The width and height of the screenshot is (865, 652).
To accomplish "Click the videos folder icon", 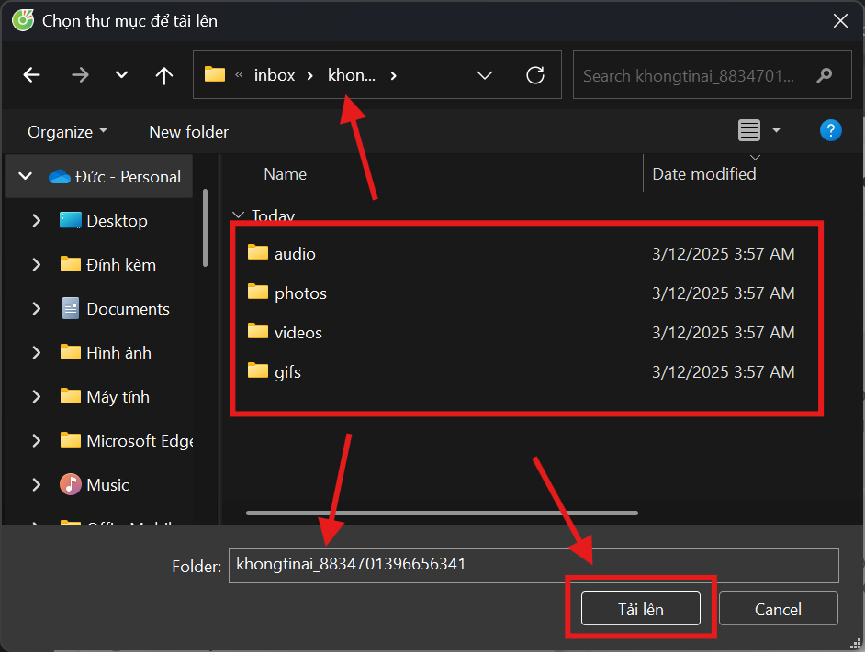I will click(258, 331).
